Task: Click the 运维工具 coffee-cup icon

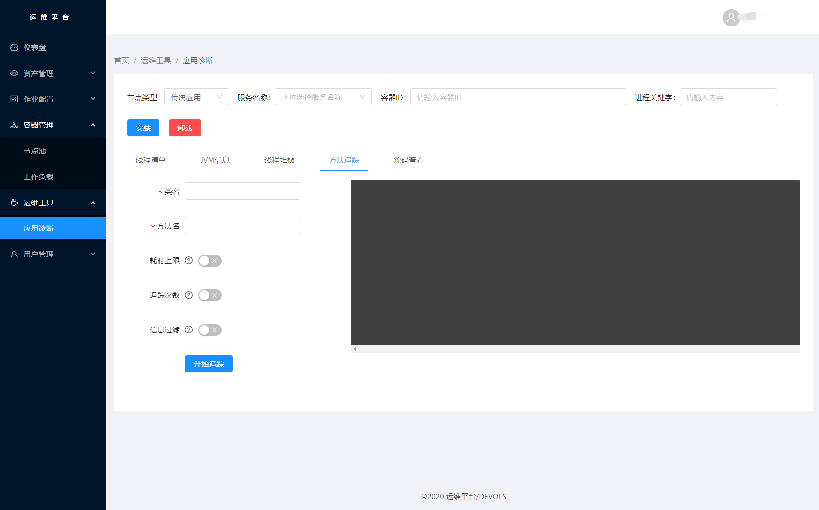Action: [14, 203]
